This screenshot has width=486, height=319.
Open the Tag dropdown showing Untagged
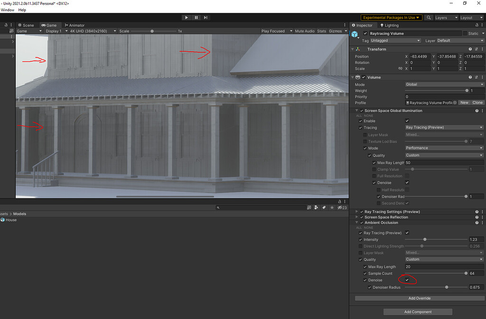click(x=395, y=40)
